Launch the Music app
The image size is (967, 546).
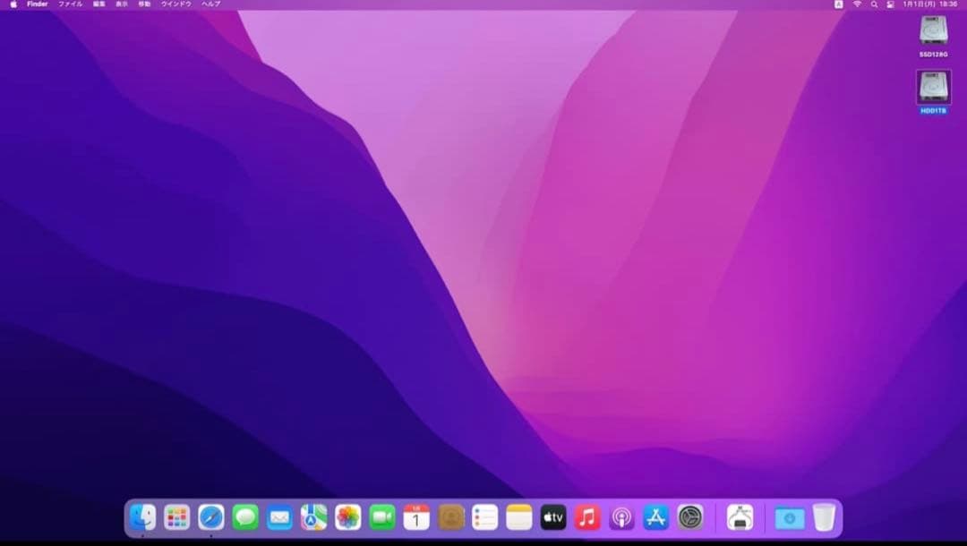pos(587,516)
